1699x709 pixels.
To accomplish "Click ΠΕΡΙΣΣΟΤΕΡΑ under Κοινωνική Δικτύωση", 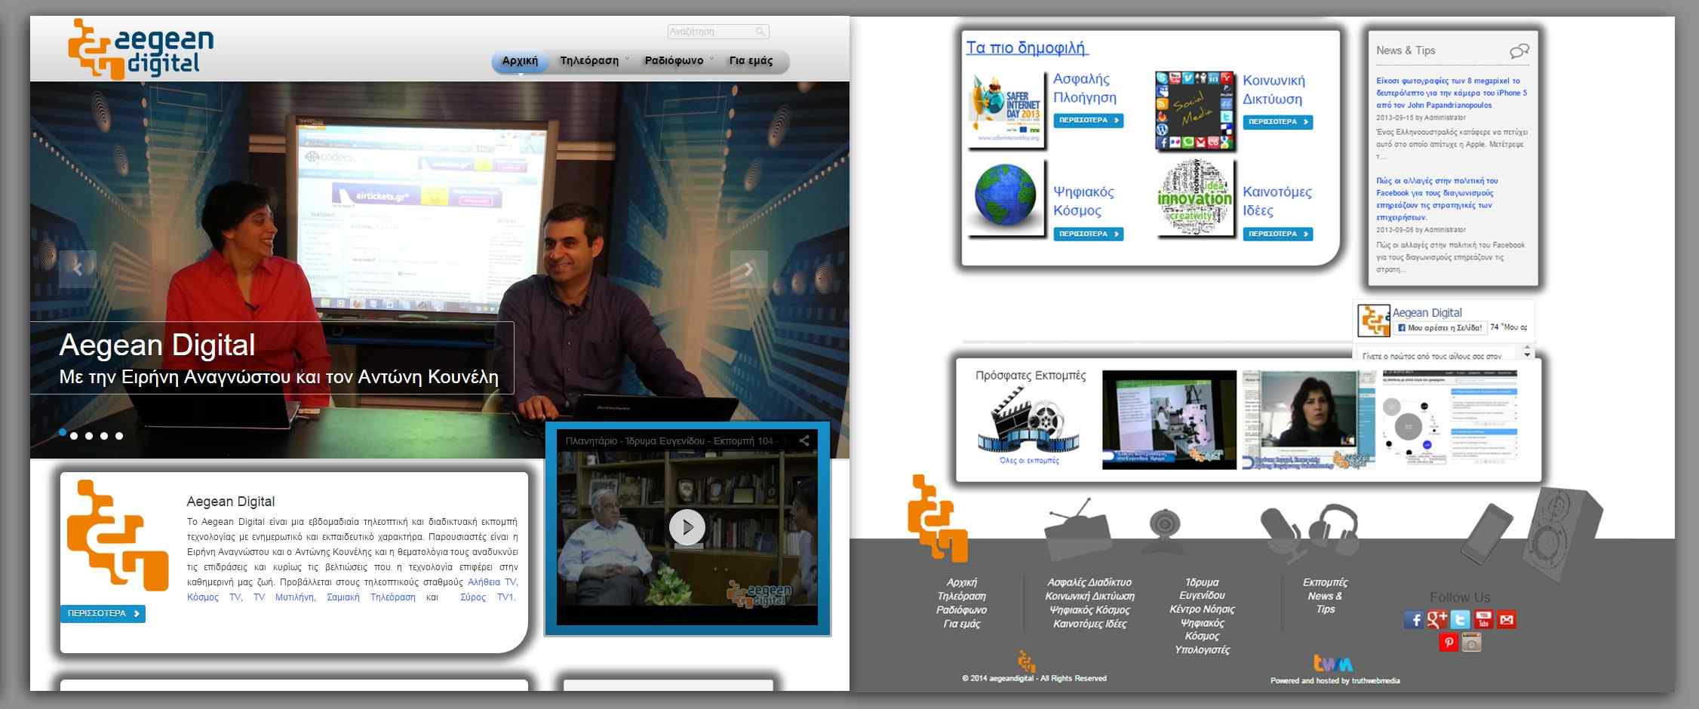I will point(1278,122).
